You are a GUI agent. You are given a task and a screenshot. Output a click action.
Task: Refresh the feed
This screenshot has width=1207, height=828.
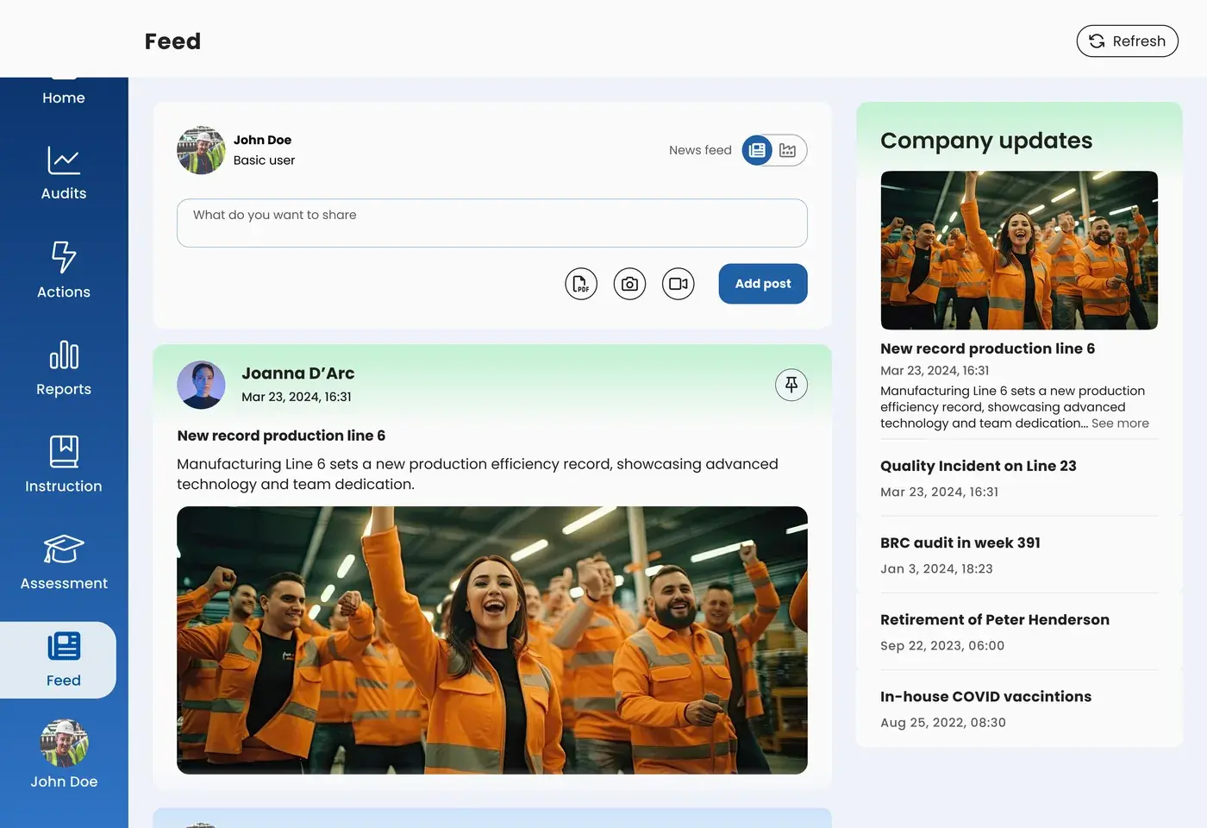click(x=1128, y=41)
